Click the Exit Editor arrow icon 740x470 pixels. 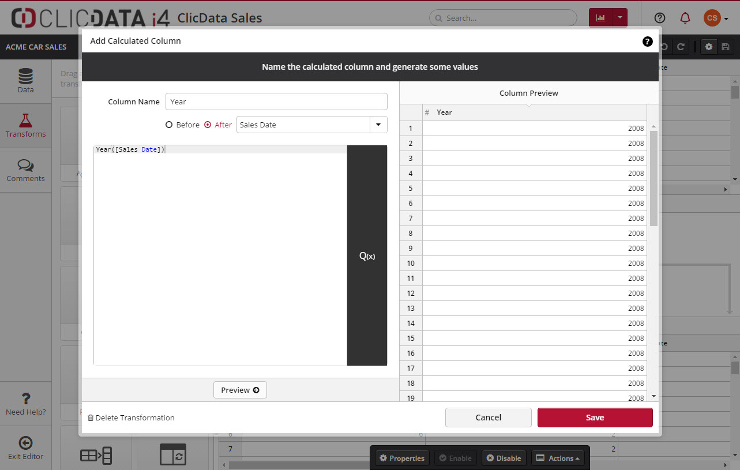(x=25, y=443)
